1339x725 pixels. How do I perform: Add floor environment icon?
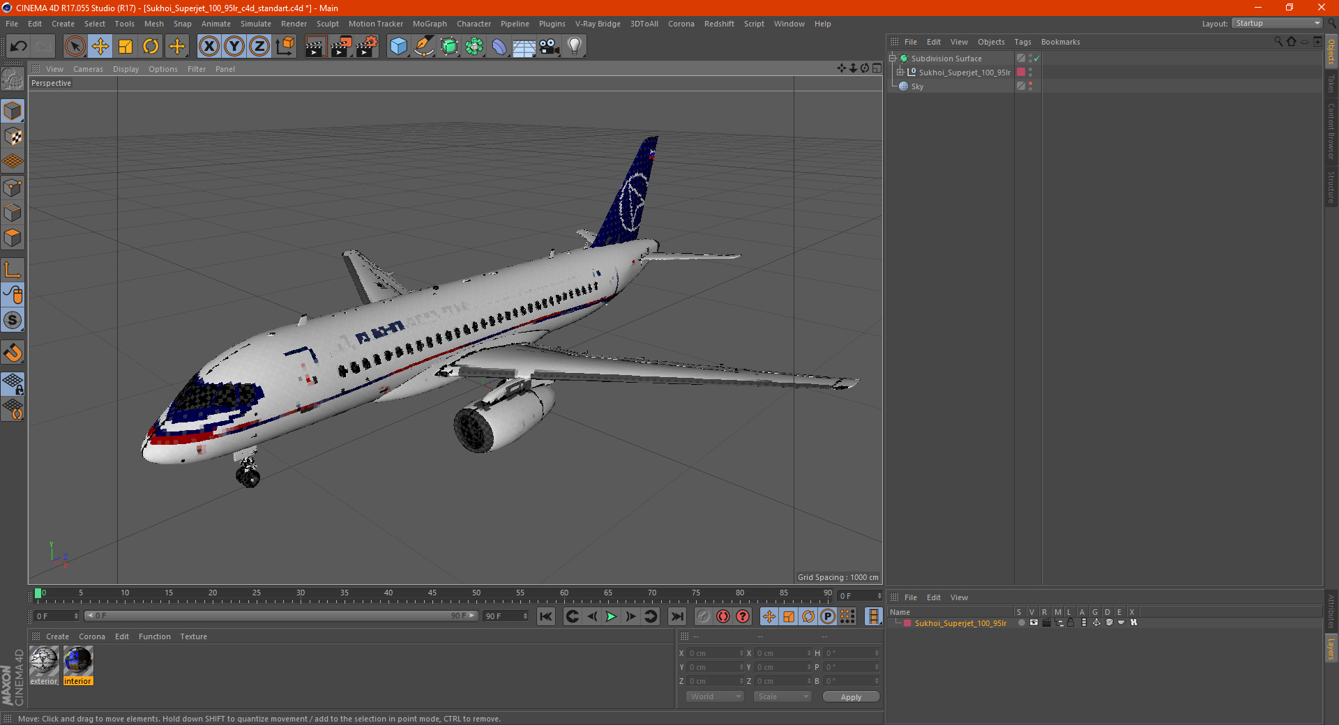(x=524, y=47)
